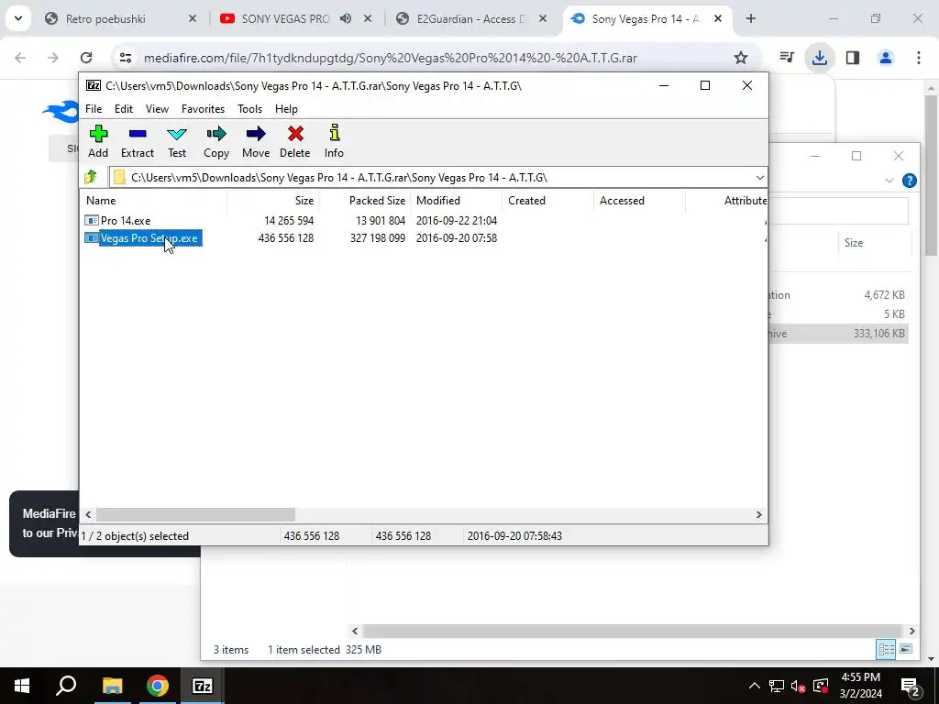Viewport: 939px width, 704px height.
Task: Toggle the Chrome side panel
Action: coord(853,58)
